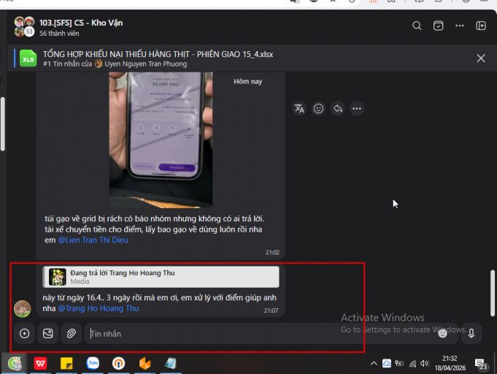497x374 pixels.
Task: Click the left sidebar scrollbar thumb
Action: coord(2,124)
